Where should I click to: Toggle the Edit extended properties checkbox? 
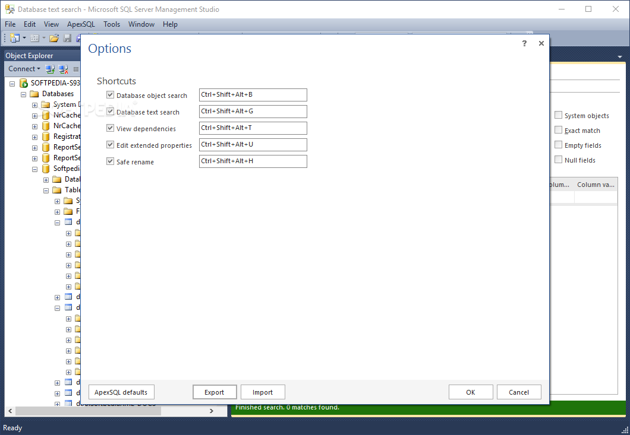pos(110,144)
